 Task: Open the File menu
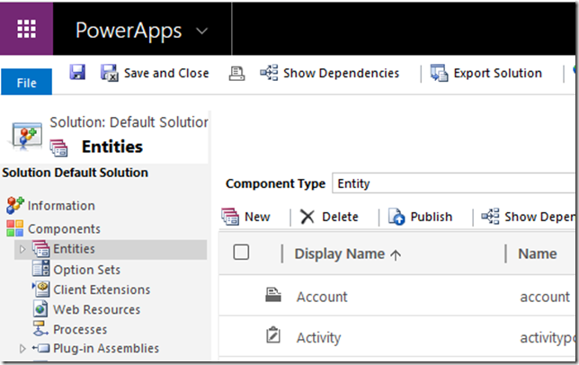tap(27, 83)
